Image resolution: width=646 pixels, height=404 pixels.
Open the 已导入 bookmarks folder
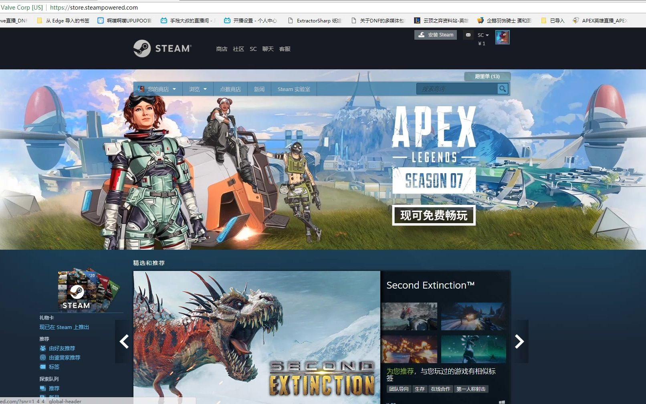pyautogui.click(x=553, y=20)
